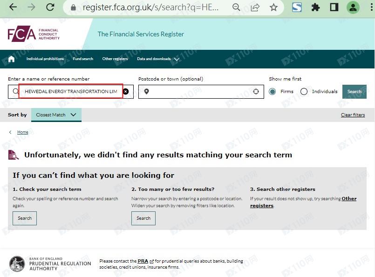Click the Home breadcrumb link
Viewport: 375px width, 277px height.
[x=23, y=132]
